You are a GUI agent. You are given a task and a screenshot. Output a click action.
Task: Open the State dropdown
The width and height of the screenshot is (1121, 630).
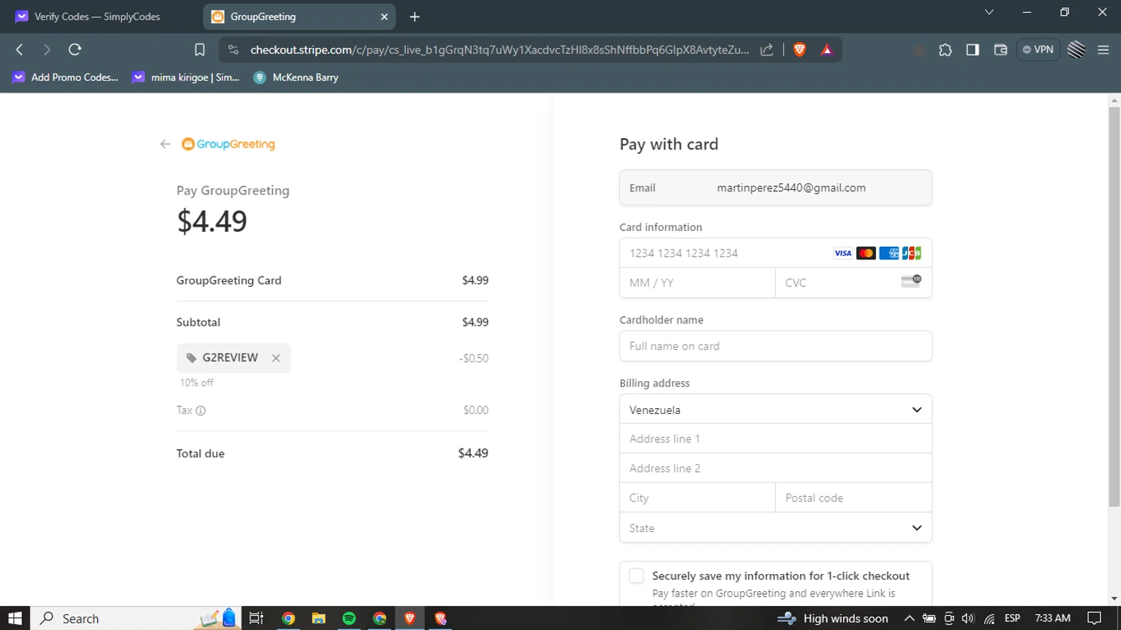(776, 528)
